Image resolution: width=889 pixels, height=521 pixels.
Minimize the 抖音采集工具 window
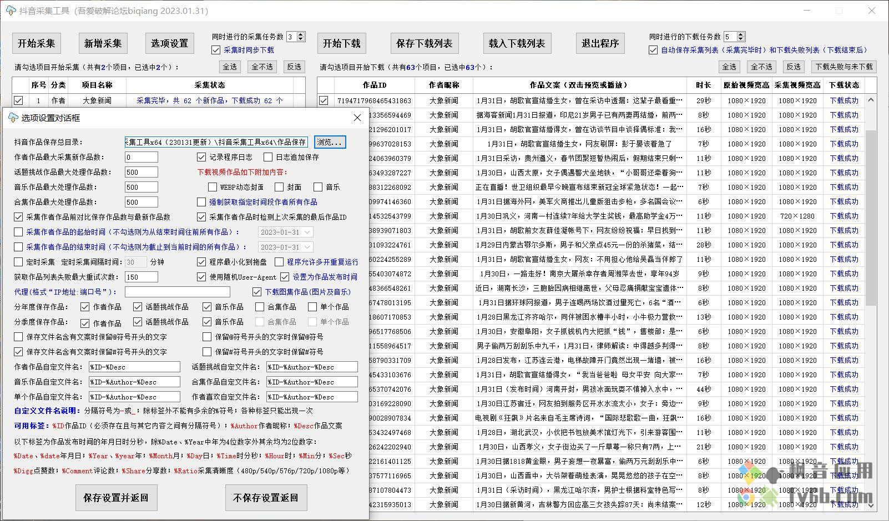[806, 11]
